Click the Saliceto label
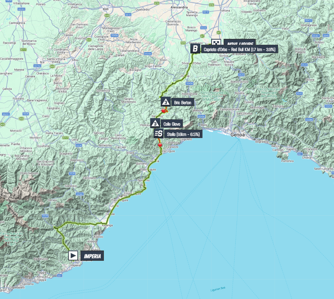This screenshot has width=334, height=299. click(x=99, y=133)
